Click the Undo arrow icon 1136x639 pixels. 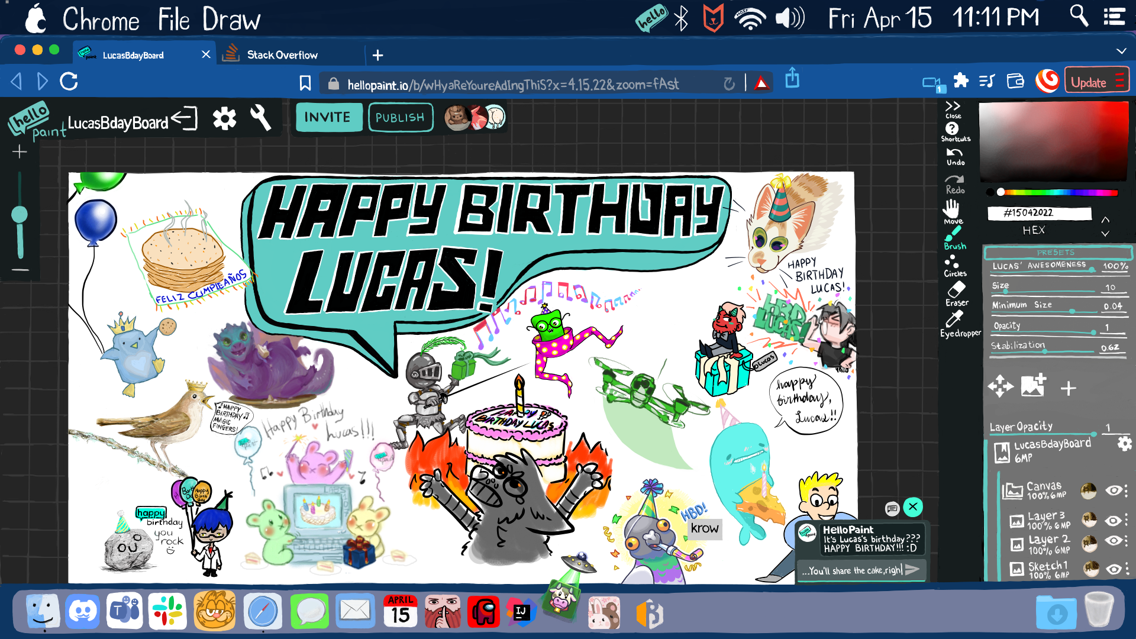[954, 153]
